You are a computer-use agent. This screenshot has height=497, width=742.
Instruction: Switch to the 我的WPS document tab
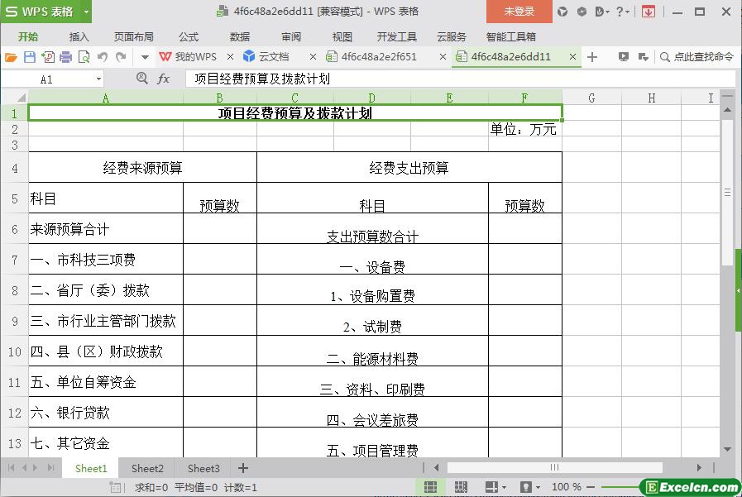point(189,57)
